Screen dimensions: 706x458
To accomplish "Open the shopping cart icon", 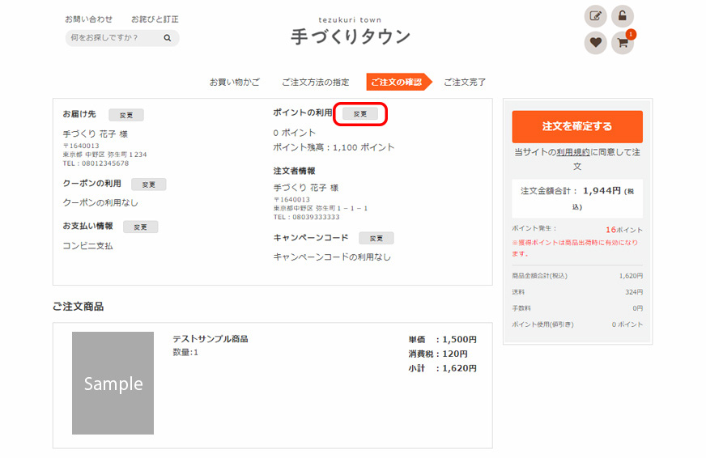I will [x=622, y=43].
